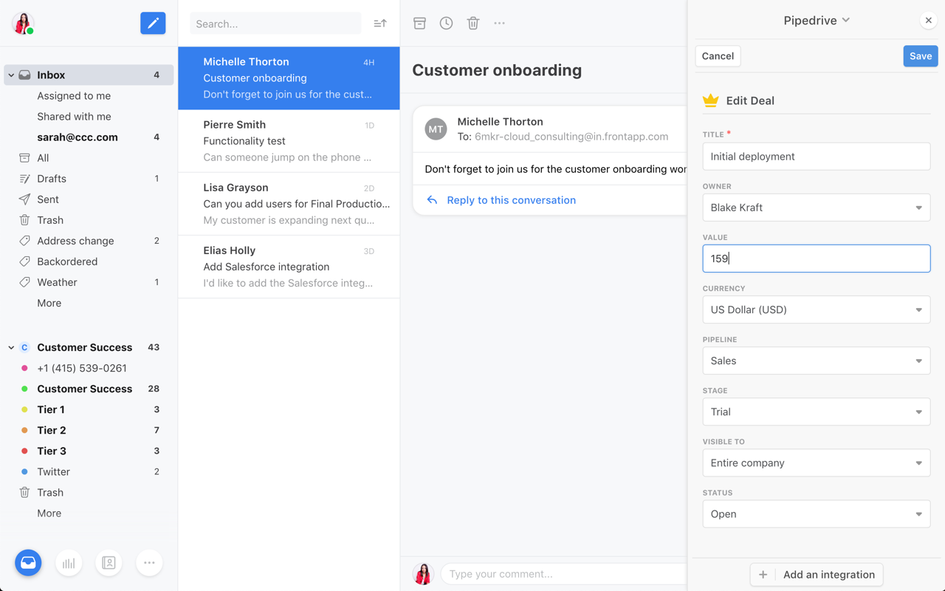
Task: Open Contacts via the contact card icon
Action: pos(109,562)
